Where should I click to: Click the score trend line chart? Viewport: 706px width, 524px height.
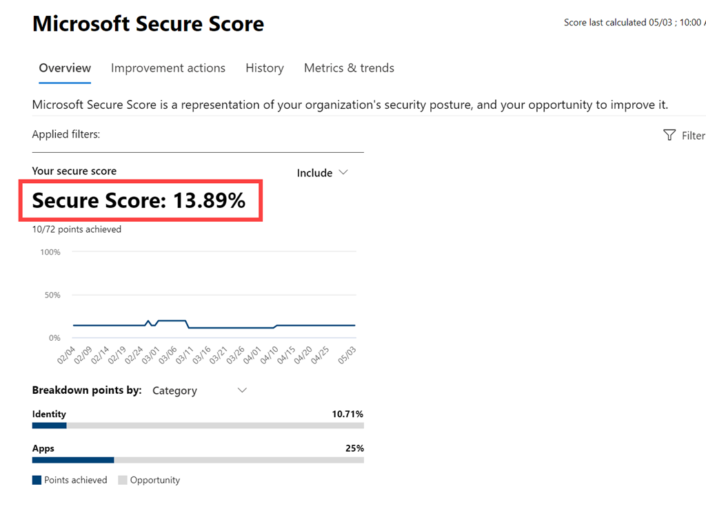point(214,325)
